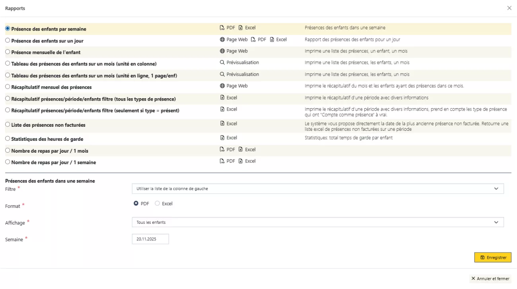Select Récapitulatif mensuel des présences radio
This screenshot has width=517, height=289.
point(8,86)
